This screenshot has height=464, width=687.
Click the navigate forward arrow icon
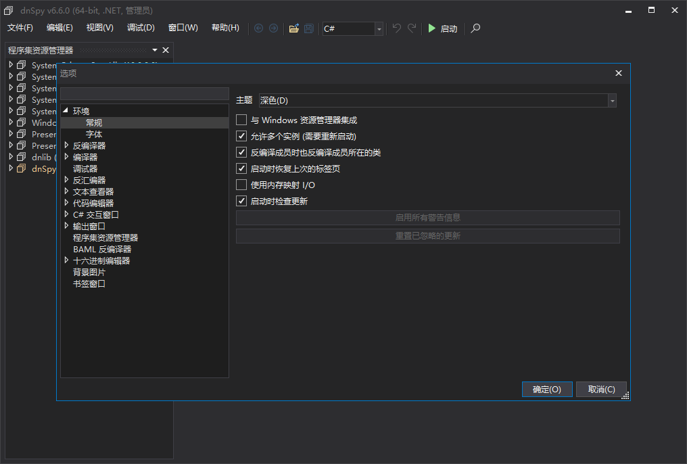coord(273,28)
